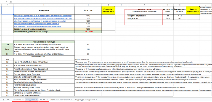Select column A header

coord(7,5)
